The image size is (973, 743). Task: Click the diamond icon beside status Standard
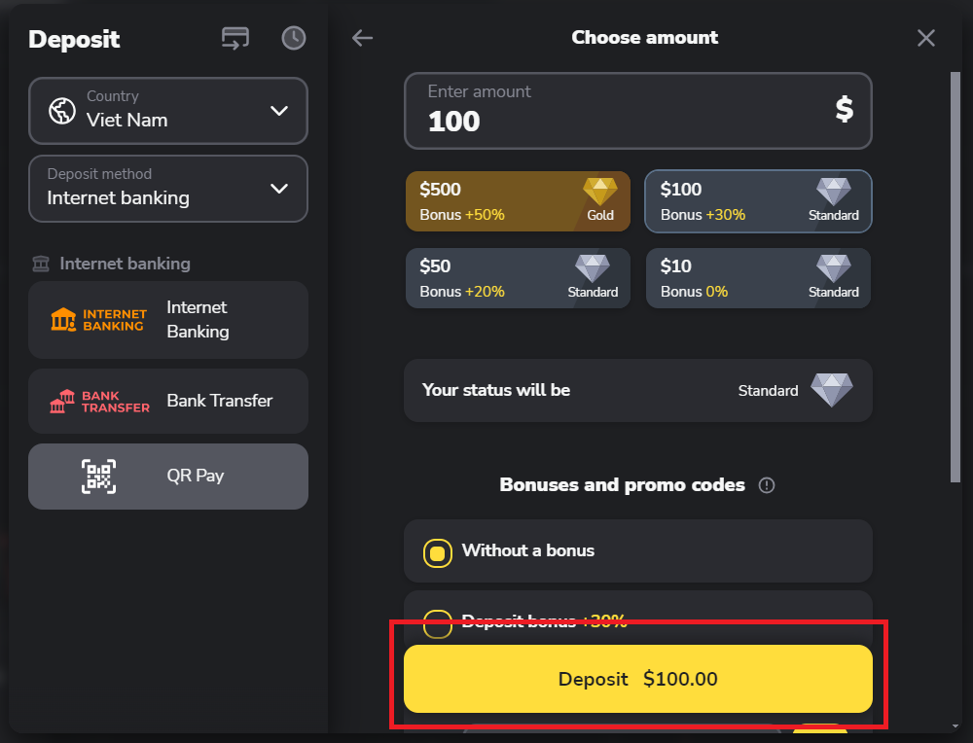click(x=832, y=390)
